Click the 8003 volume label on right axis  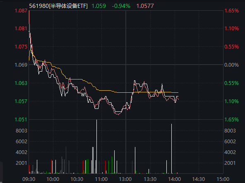[x=230, y=130]
